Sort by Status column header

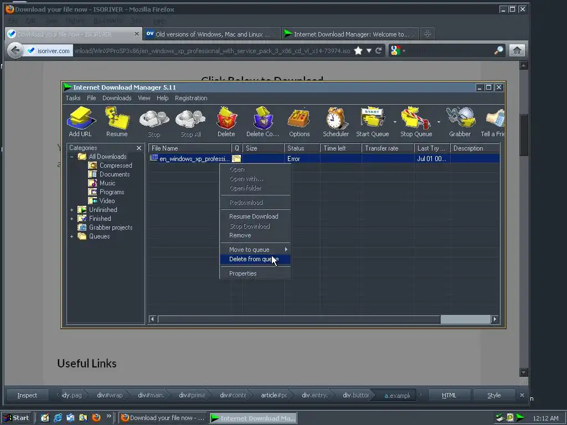302,148
